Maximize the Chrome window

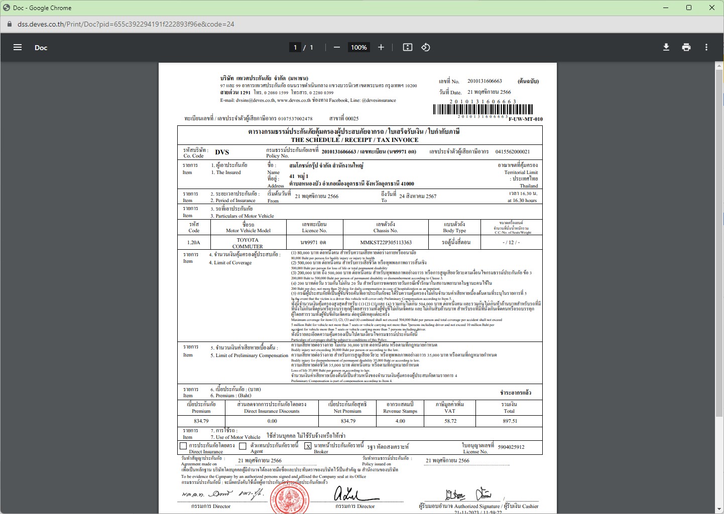coord(689,8)
